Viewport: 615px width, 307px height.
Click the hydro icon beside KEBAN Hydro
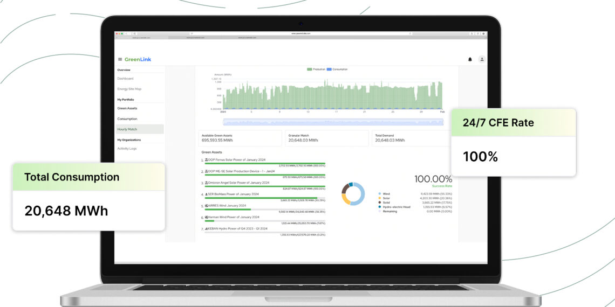[x=207, y=228]
